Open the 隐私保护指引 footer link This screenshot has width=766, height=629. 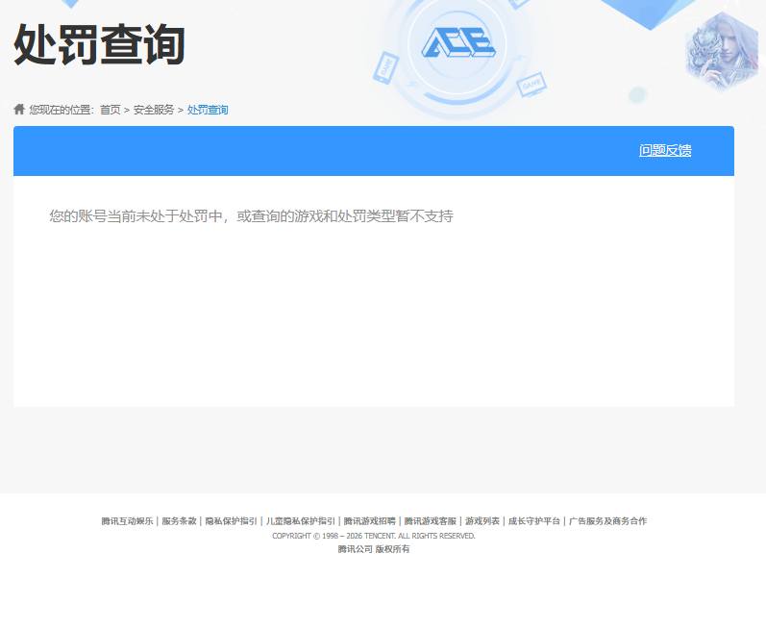pos(231,521)
